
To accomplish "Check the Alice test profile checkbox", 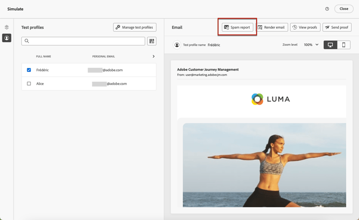I will pyautogui.click(x=29, y=84).
